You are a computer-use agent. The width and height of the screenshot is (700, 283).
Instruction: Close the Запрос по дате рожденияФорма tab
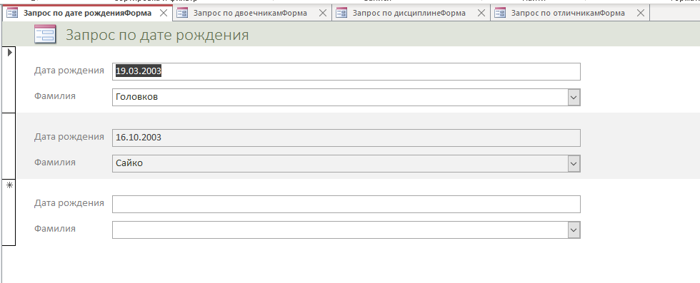pos(164,13)
